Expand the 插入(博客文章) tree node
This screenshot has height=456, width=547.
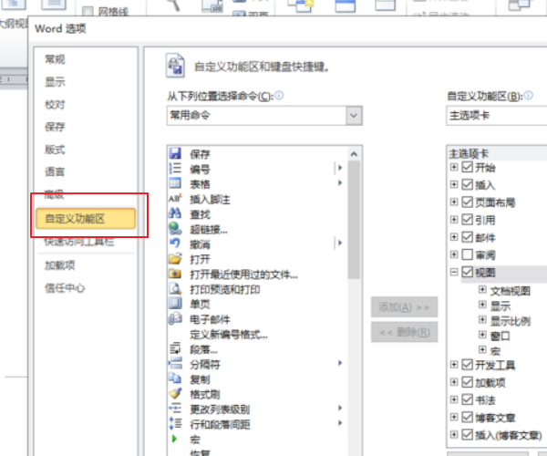(454, 434)
